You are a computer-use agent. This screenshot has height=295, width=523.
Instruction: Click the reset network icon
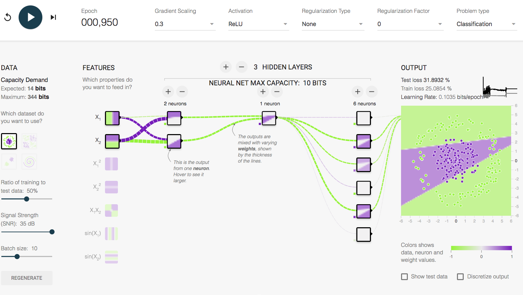click(7, 17)
